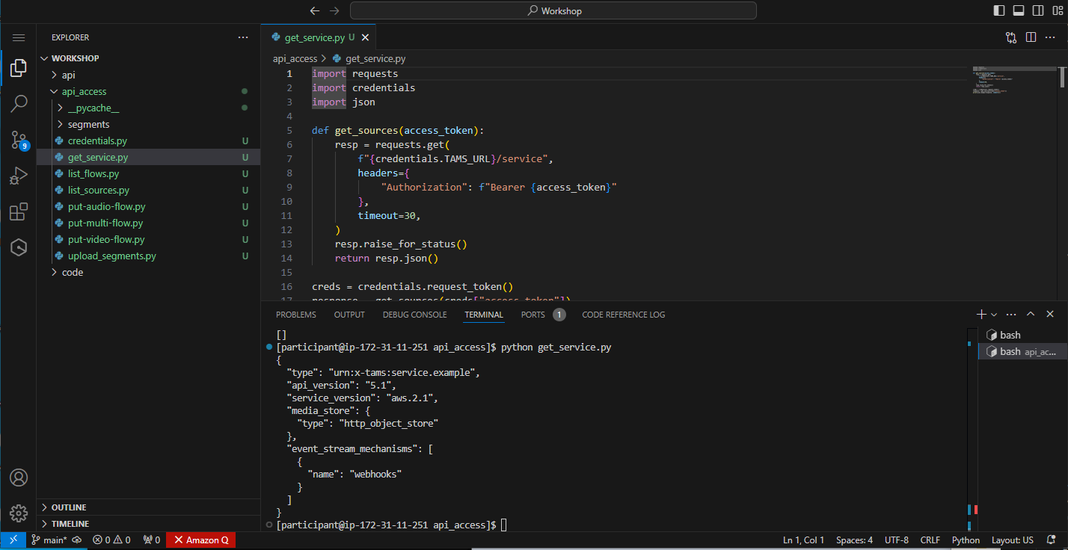Screen dimensions: 1068x550
Task: Open put-audio-flow.py file
Action: pos(148,206)
